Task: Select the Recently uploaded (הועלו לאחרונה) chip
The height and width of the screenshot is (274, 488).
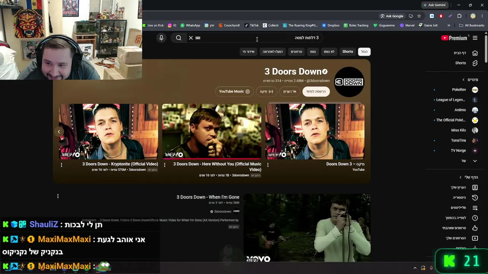Action: (x=273, y=52)
